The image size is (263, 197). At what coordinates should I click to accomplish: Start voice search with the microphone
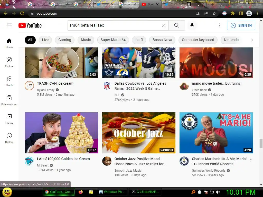pyautogui.click(x=192, y=25)
